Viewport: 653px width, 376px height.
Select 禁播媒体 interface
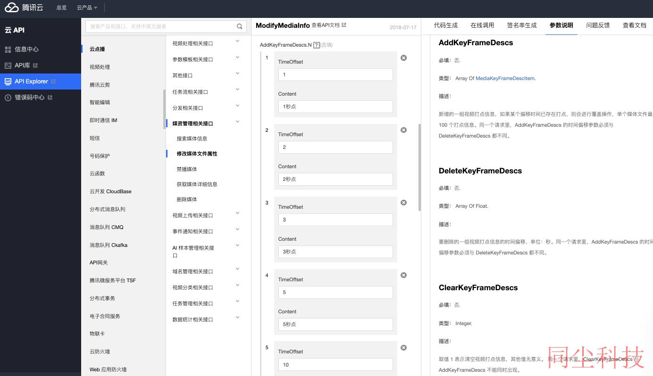(187, 169)
